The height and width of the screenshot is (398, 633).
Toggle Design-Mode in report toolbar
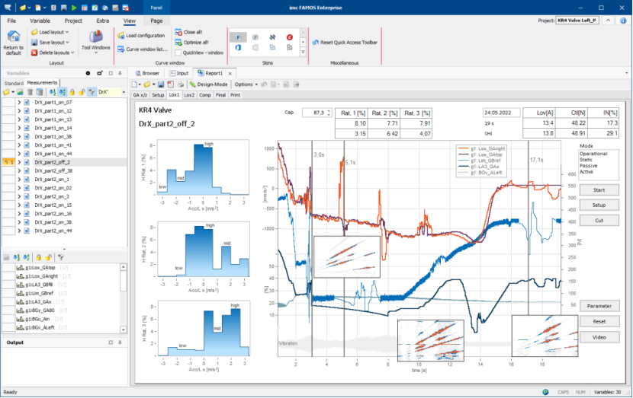point(208,84)
